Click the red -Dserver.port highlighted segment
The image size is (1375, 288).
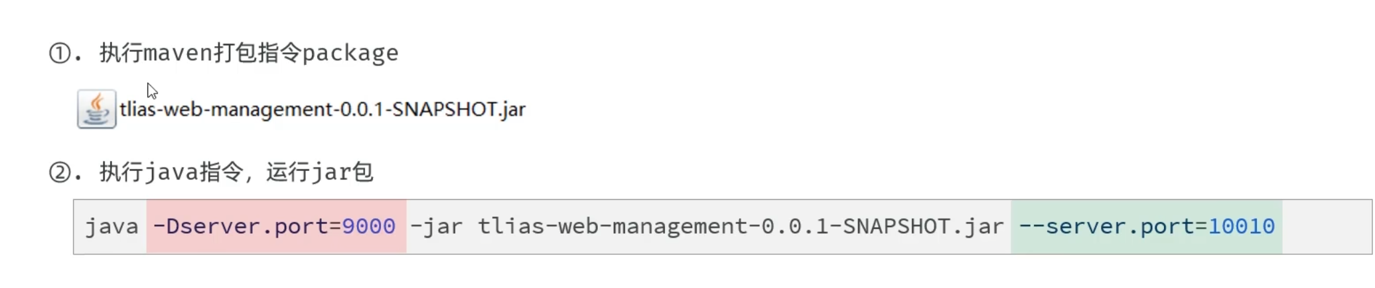[276, 226]
